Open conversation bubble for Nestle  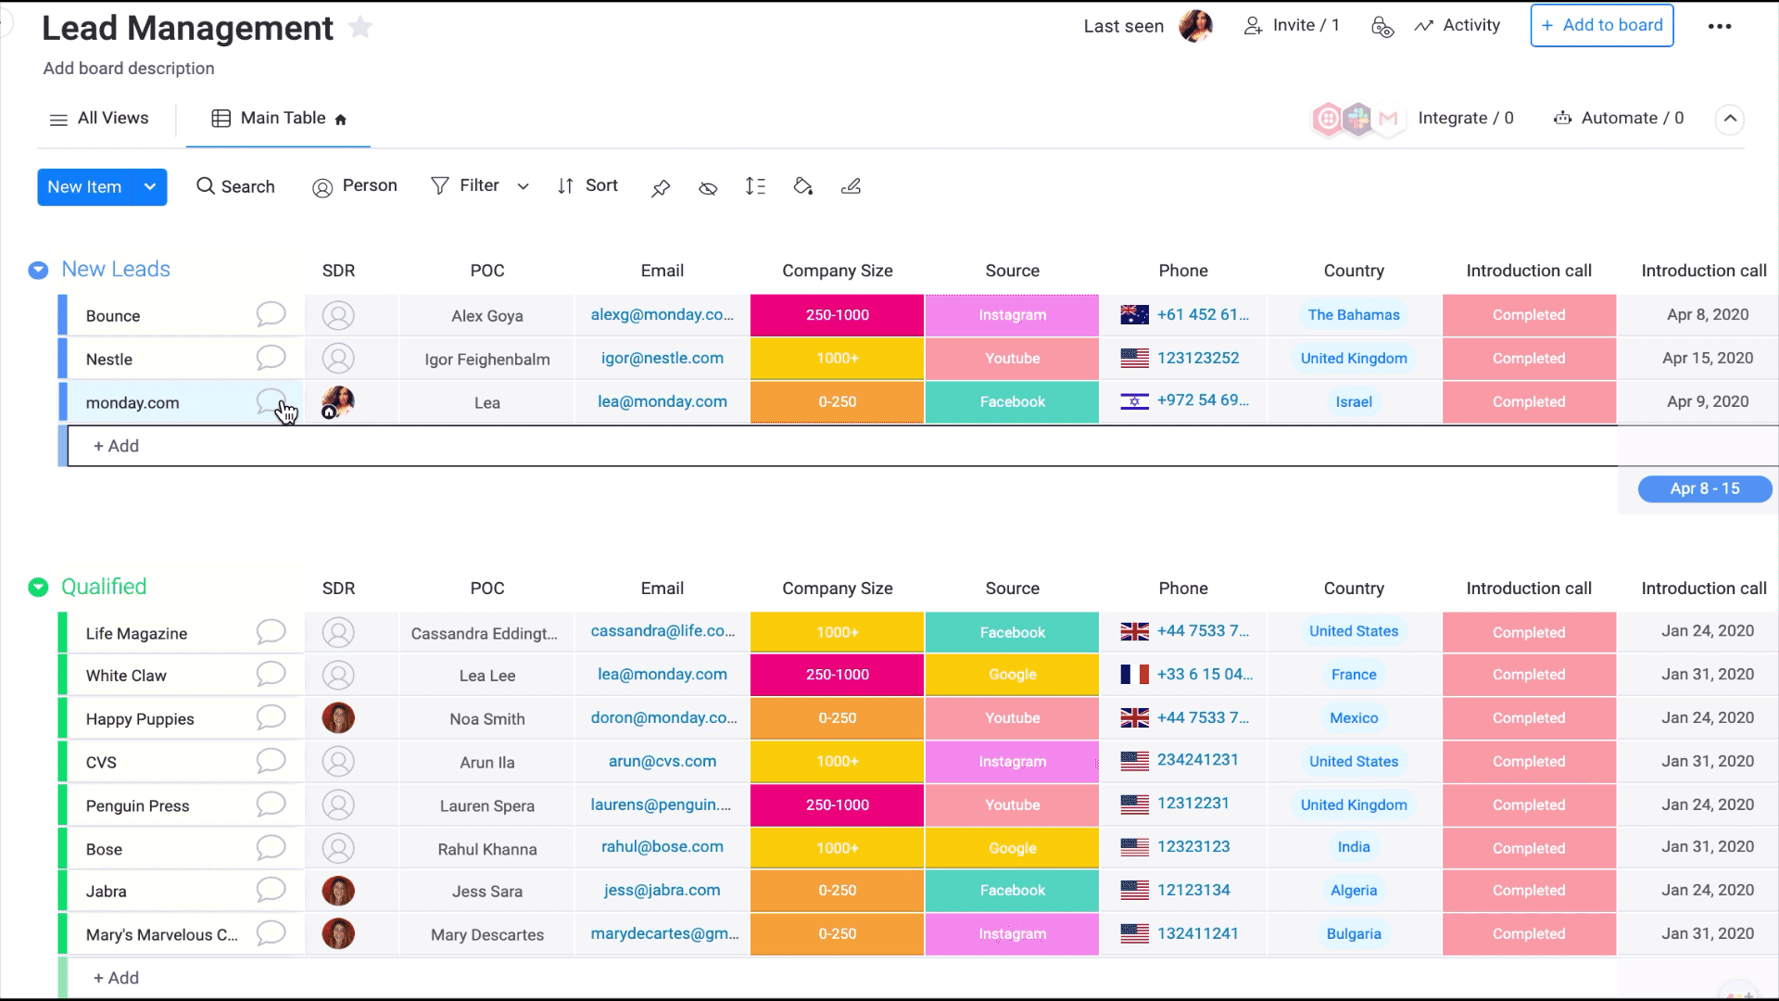tap(271, 358)
